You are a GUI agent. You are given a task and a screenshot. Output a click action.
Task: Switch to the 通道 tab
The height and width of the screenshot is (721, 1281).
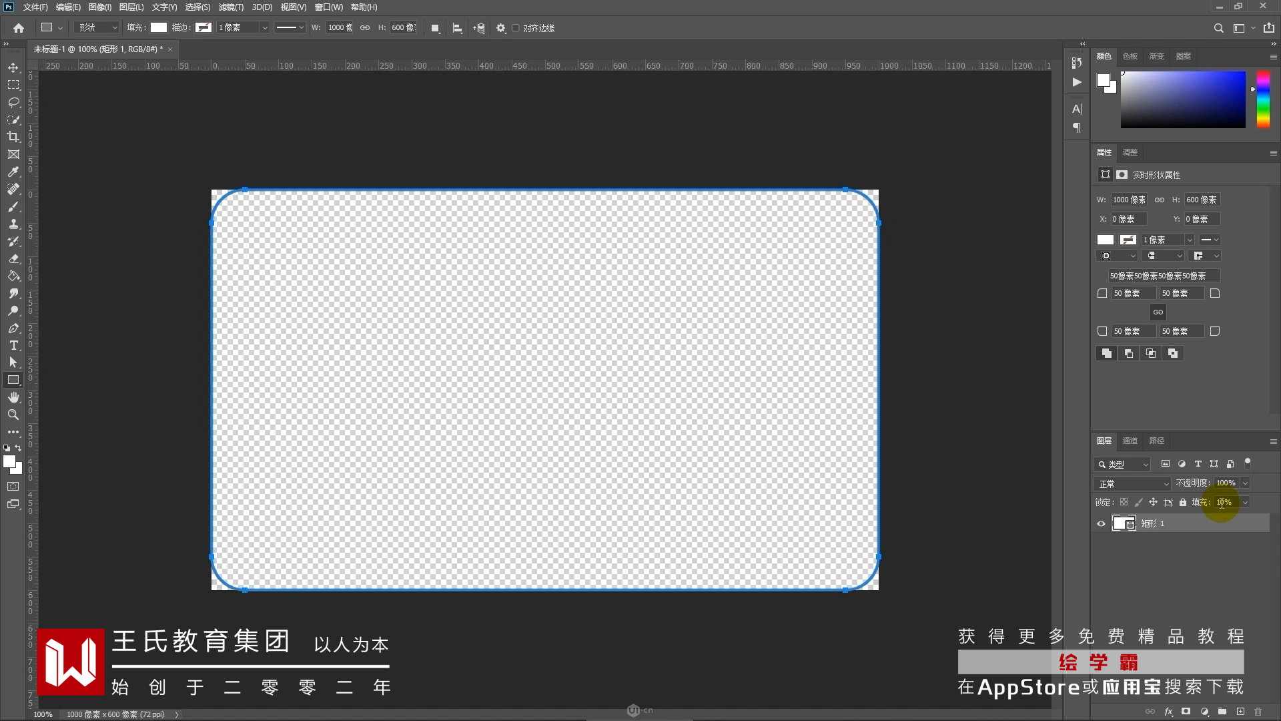point(1130,441)
